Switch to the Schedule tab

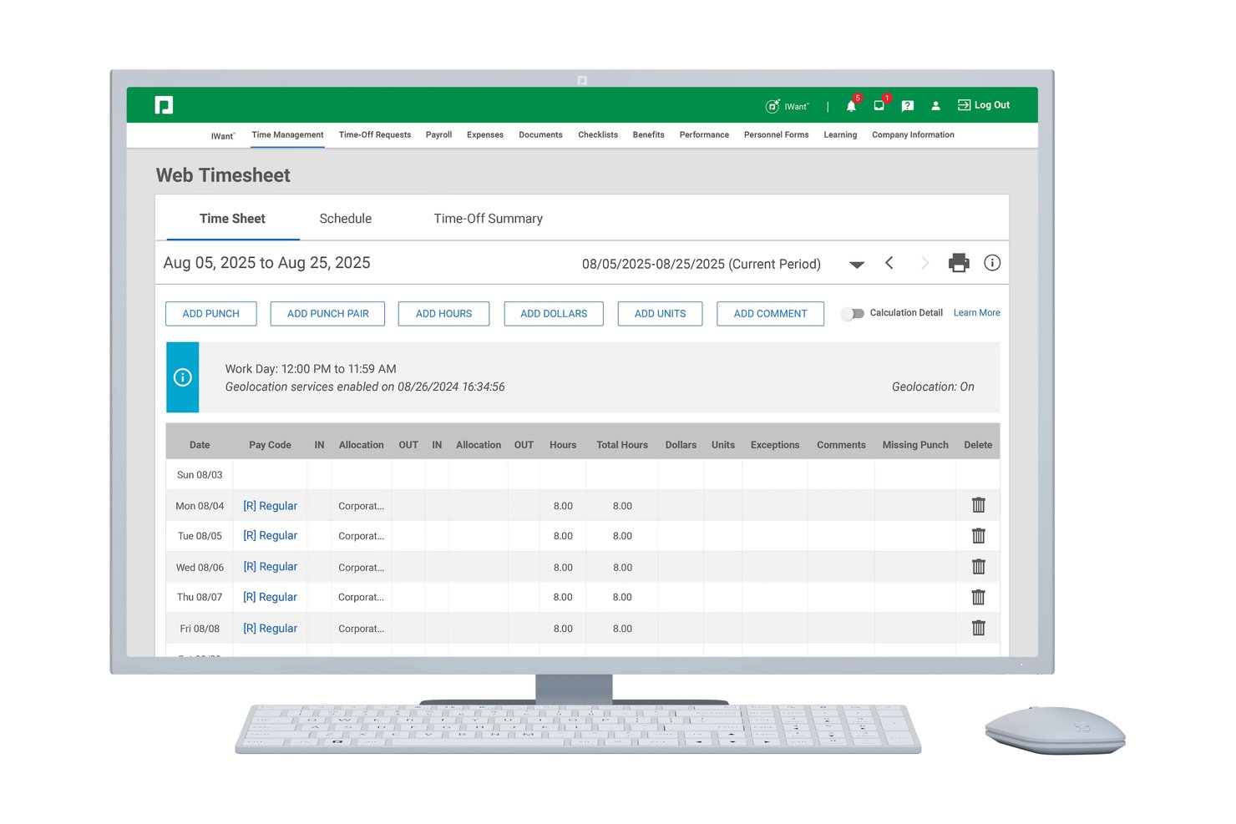point(345,219)
